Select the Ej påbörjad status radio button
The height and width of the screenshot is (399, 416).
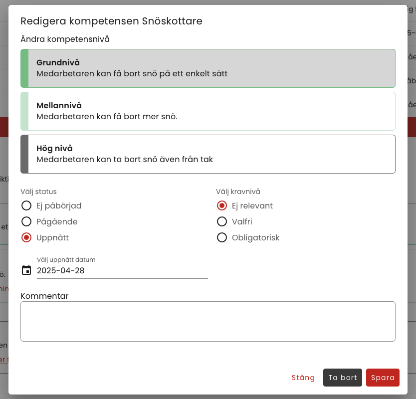tap(26, 205)
